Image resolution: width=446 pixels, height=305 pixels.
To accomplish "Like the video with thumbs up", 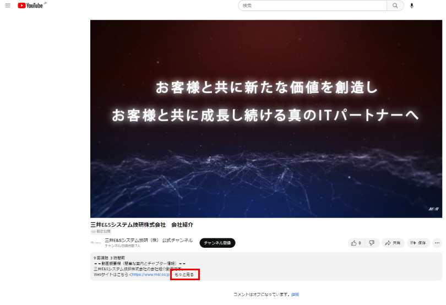I will (x=356, y=243).
